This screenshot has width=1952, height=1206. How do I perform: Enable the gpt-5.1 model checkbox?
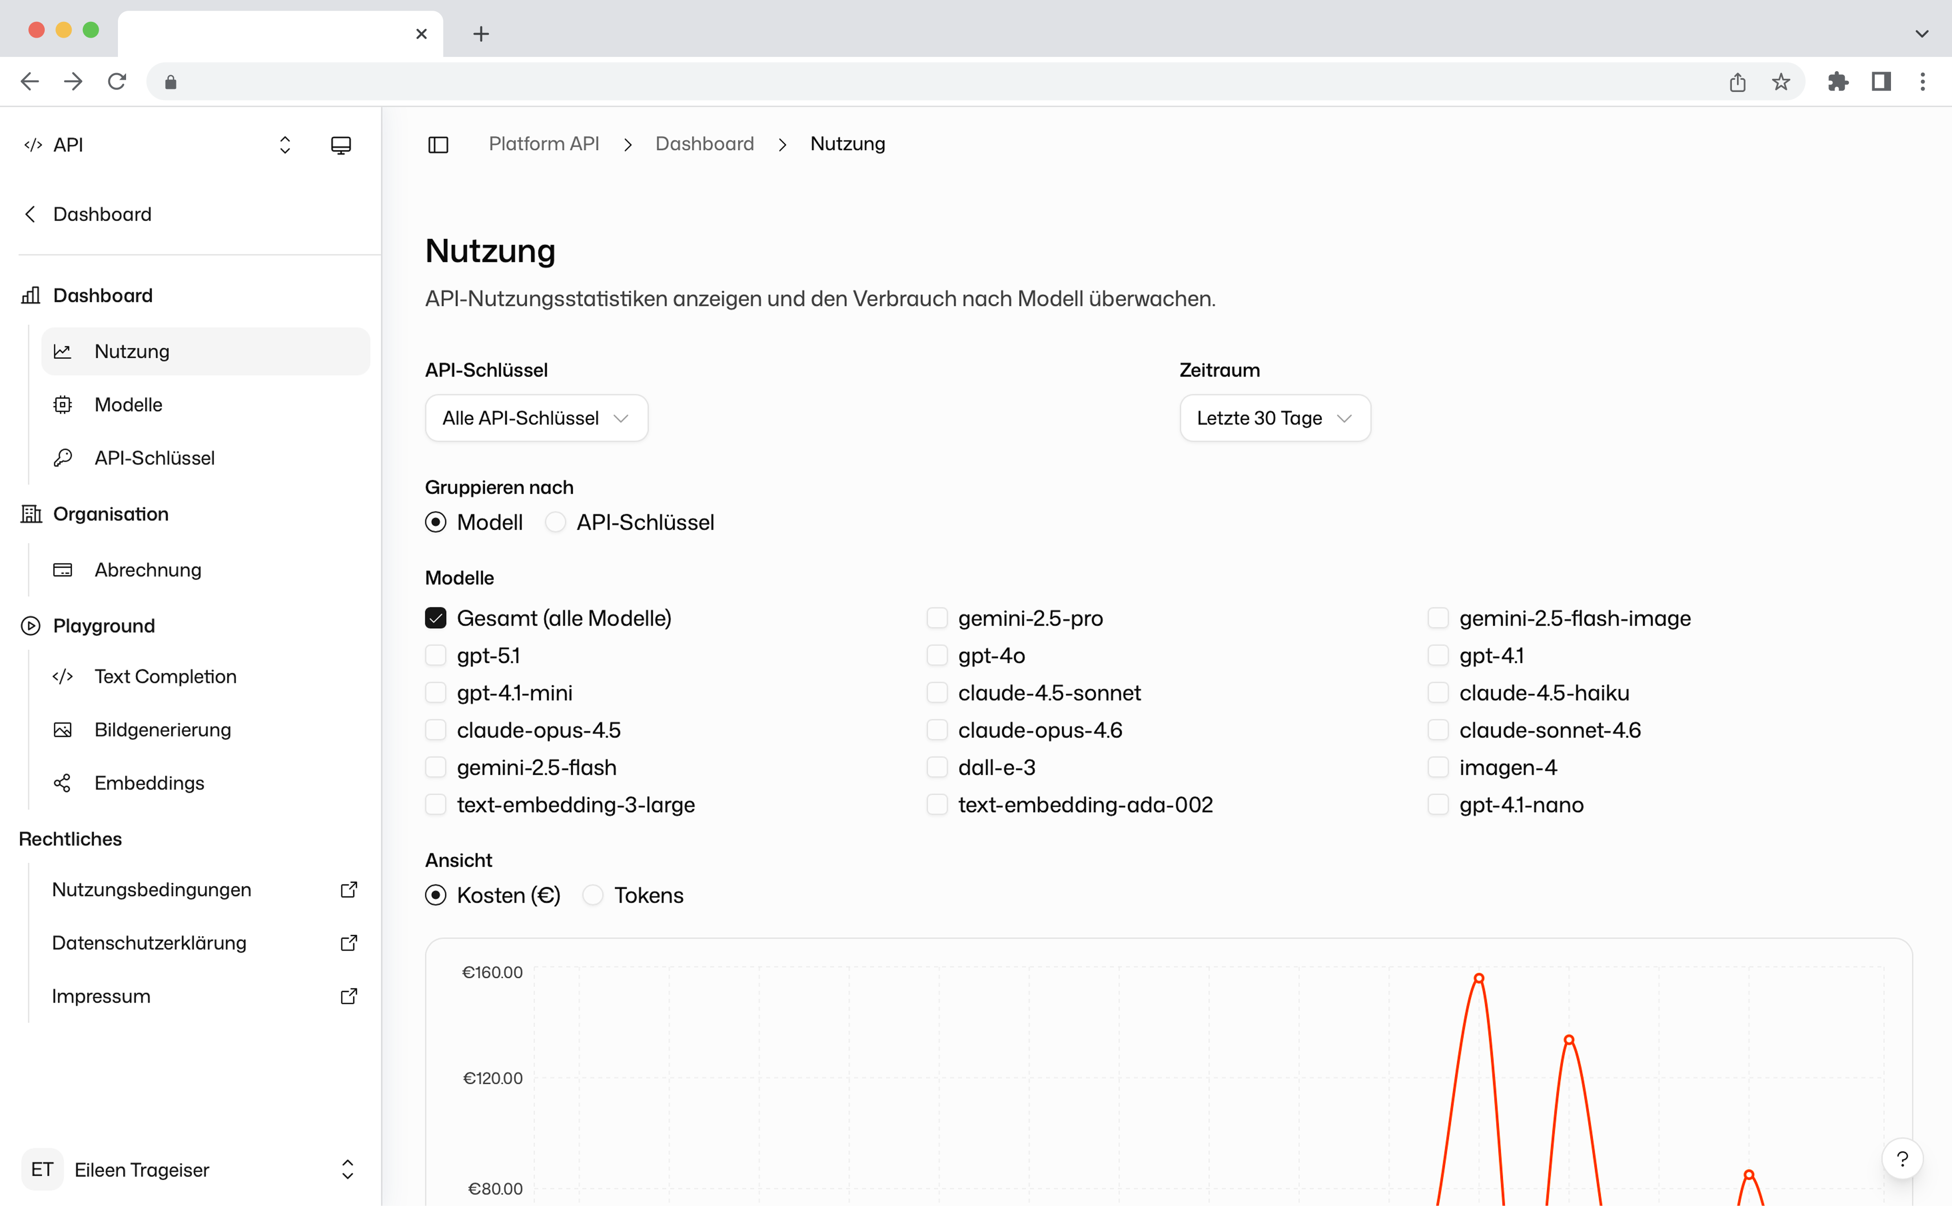coord(436,655)
